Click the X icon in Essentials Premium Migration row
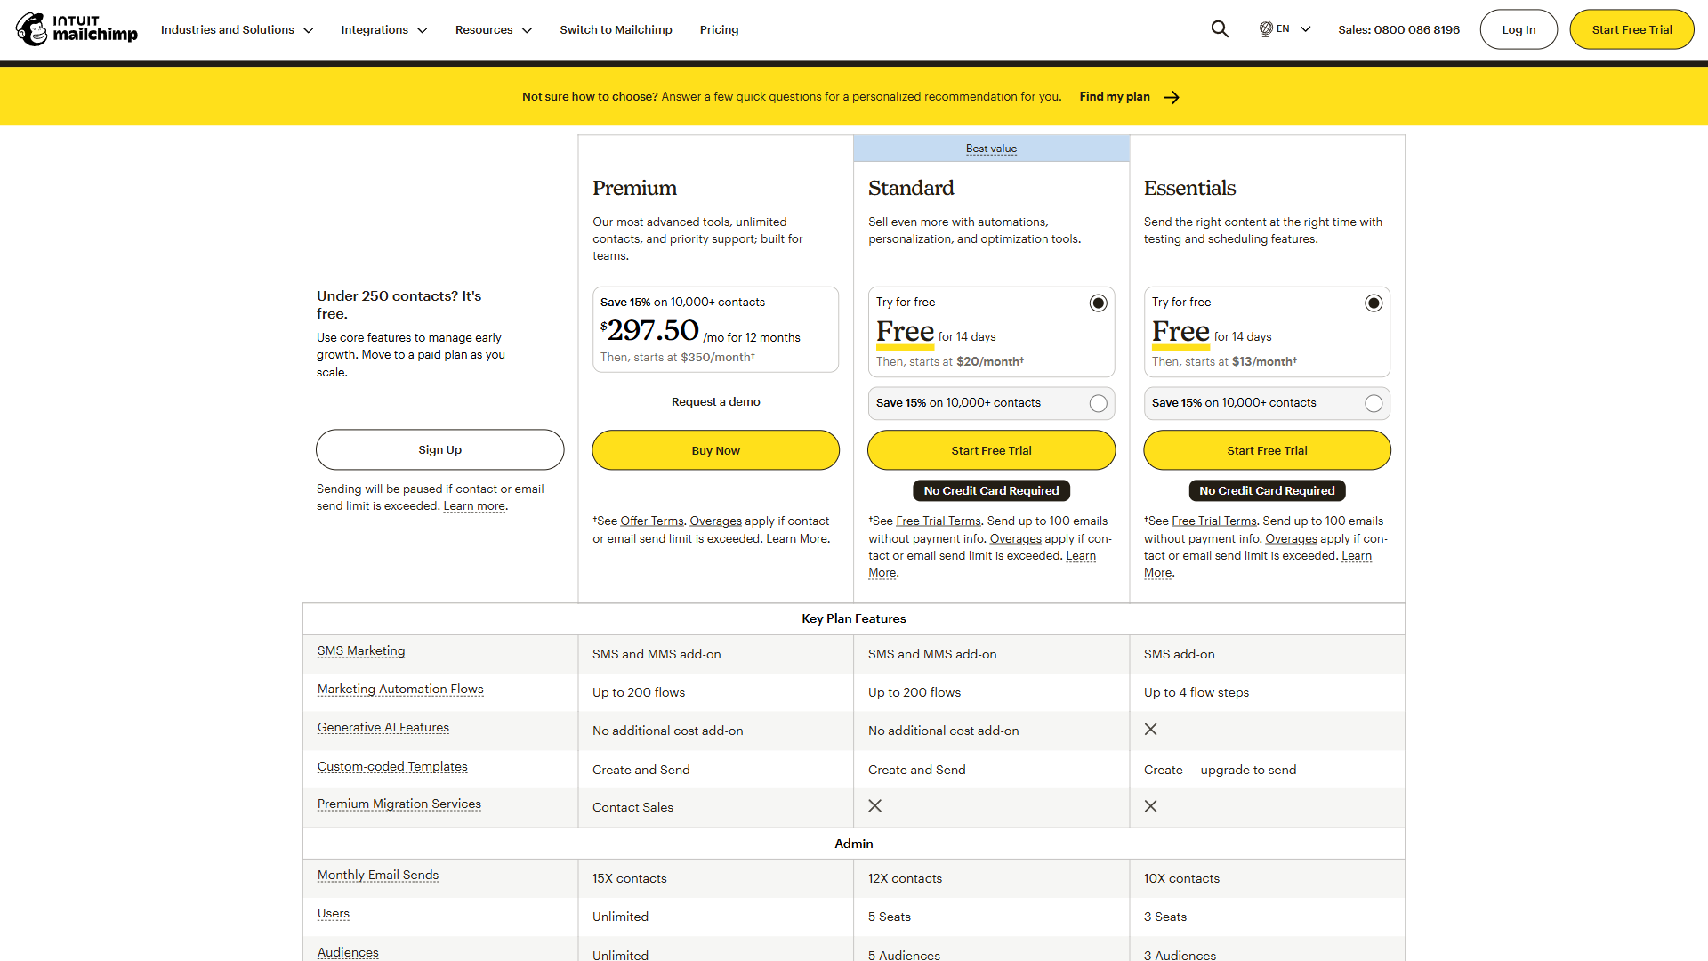Screen dimensions: 1708x961 pyautogui.click(x=1150, y=806)
